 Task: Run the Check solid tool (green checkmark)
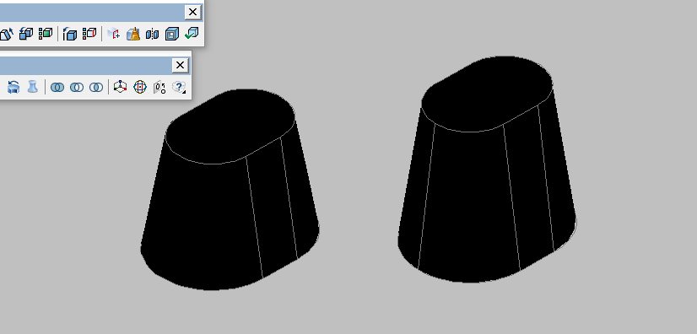pos(192,34)
